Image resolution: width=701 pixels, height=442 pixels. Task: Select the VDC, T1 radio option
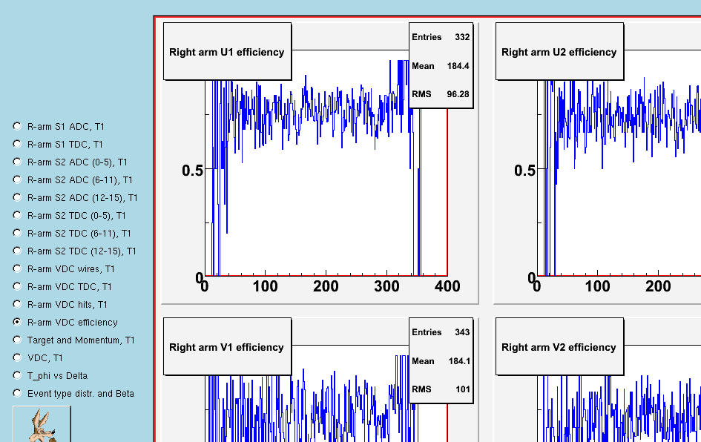[x=17, y=358]
